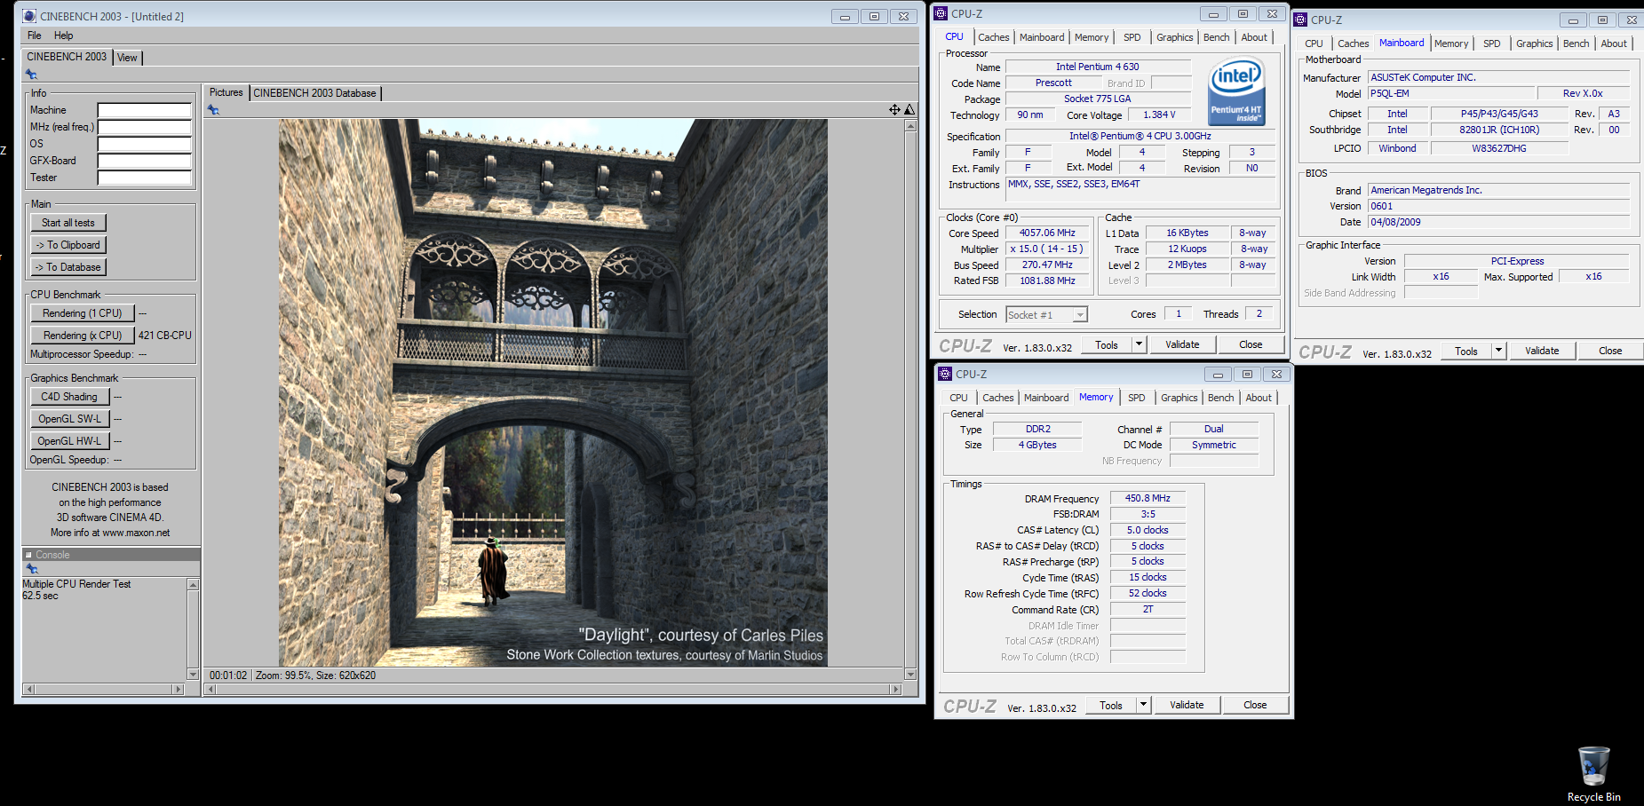Click the To Database button
The height and width of the screenshot is (806, 1644).
(68, 267)
